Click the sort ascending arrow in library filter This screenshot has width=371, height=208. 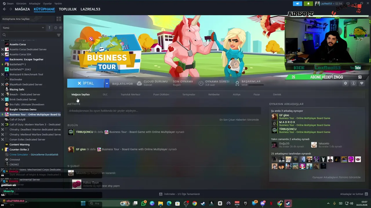pyautogui.click(x=49, y=28)
